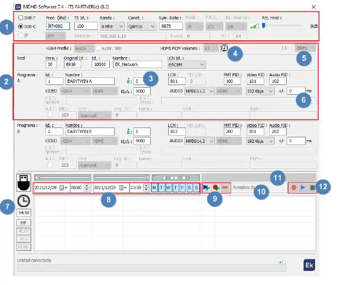Click the Frec. (khz) input field
Viewport: 338px width, 285px height.
pos(58,26)
